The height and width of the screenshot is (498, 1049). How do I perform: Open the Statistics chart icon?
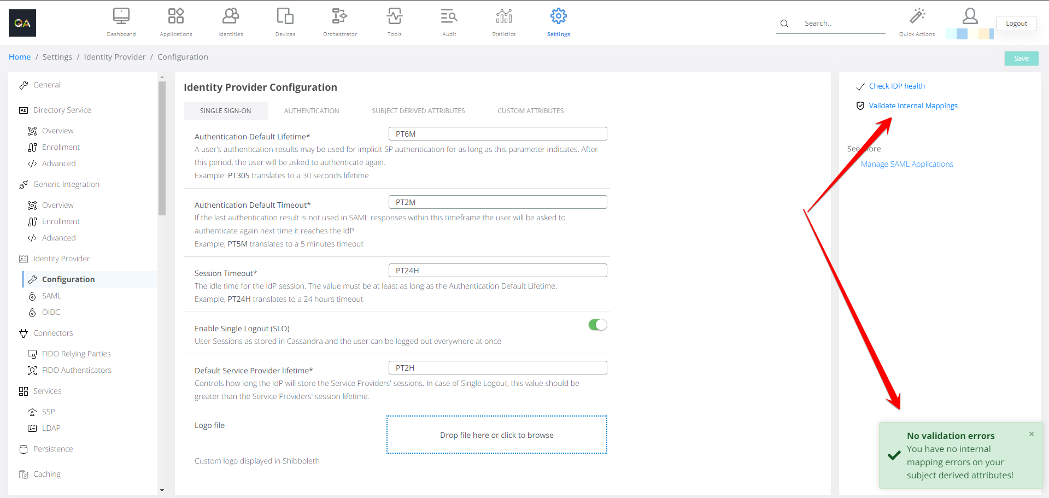[x=503, y=16]
